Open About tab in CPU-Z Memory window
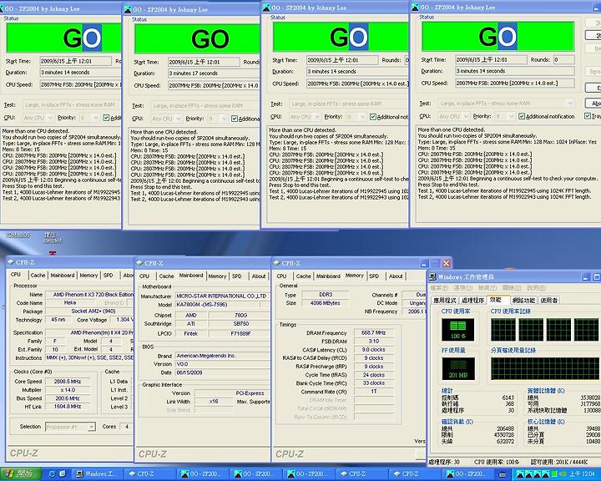The width and height of the screenshot is (601, 481). [x=396, y=276]
